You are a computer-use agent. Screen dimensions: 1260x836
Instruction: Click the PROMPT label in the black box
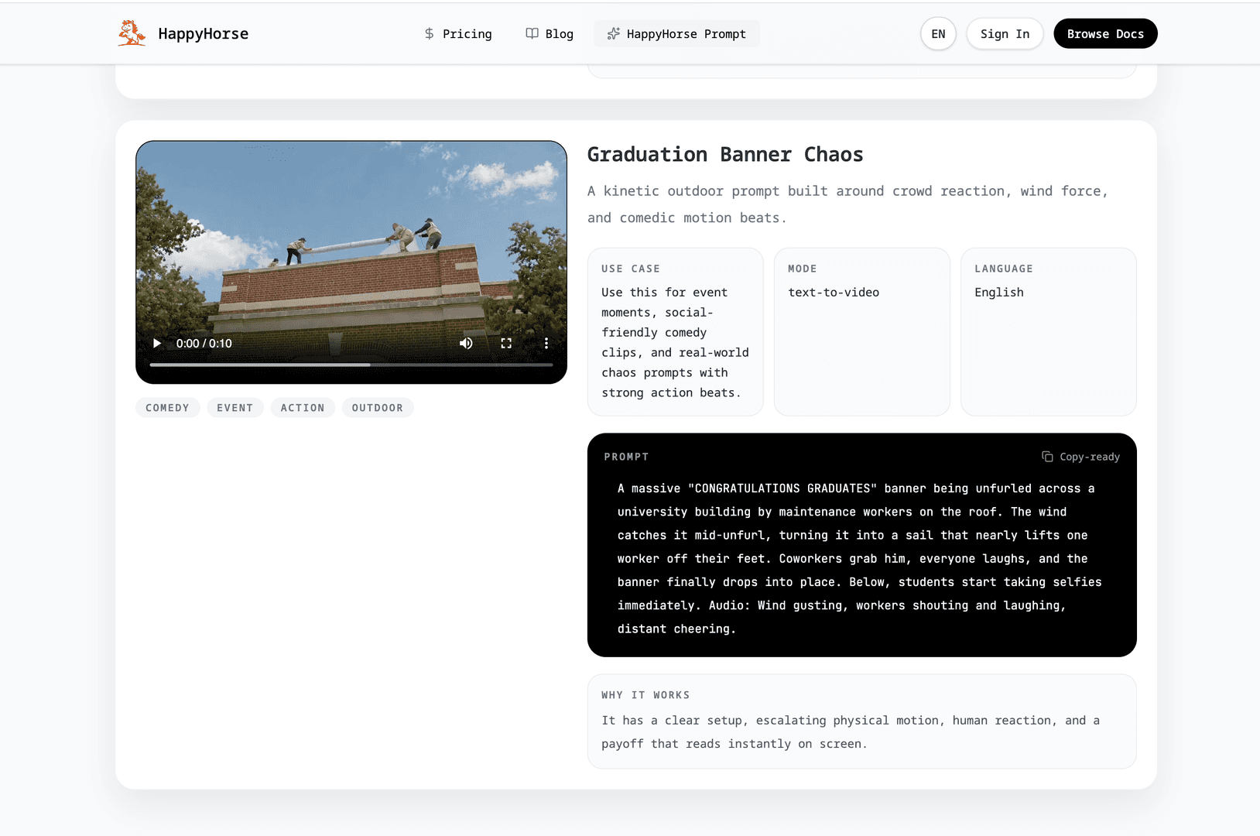click(627, 457)
